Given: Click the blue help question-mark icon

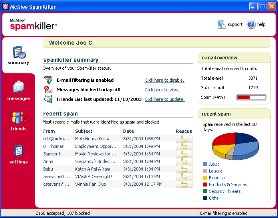Looking at the screenshot, I should coord(251,24).
